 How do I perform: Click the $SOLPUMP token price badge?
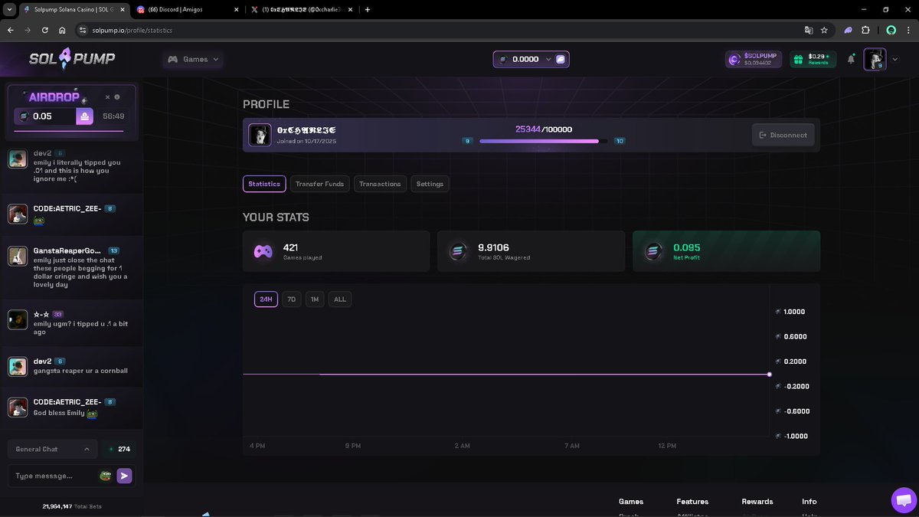click(x=754, y=59)
